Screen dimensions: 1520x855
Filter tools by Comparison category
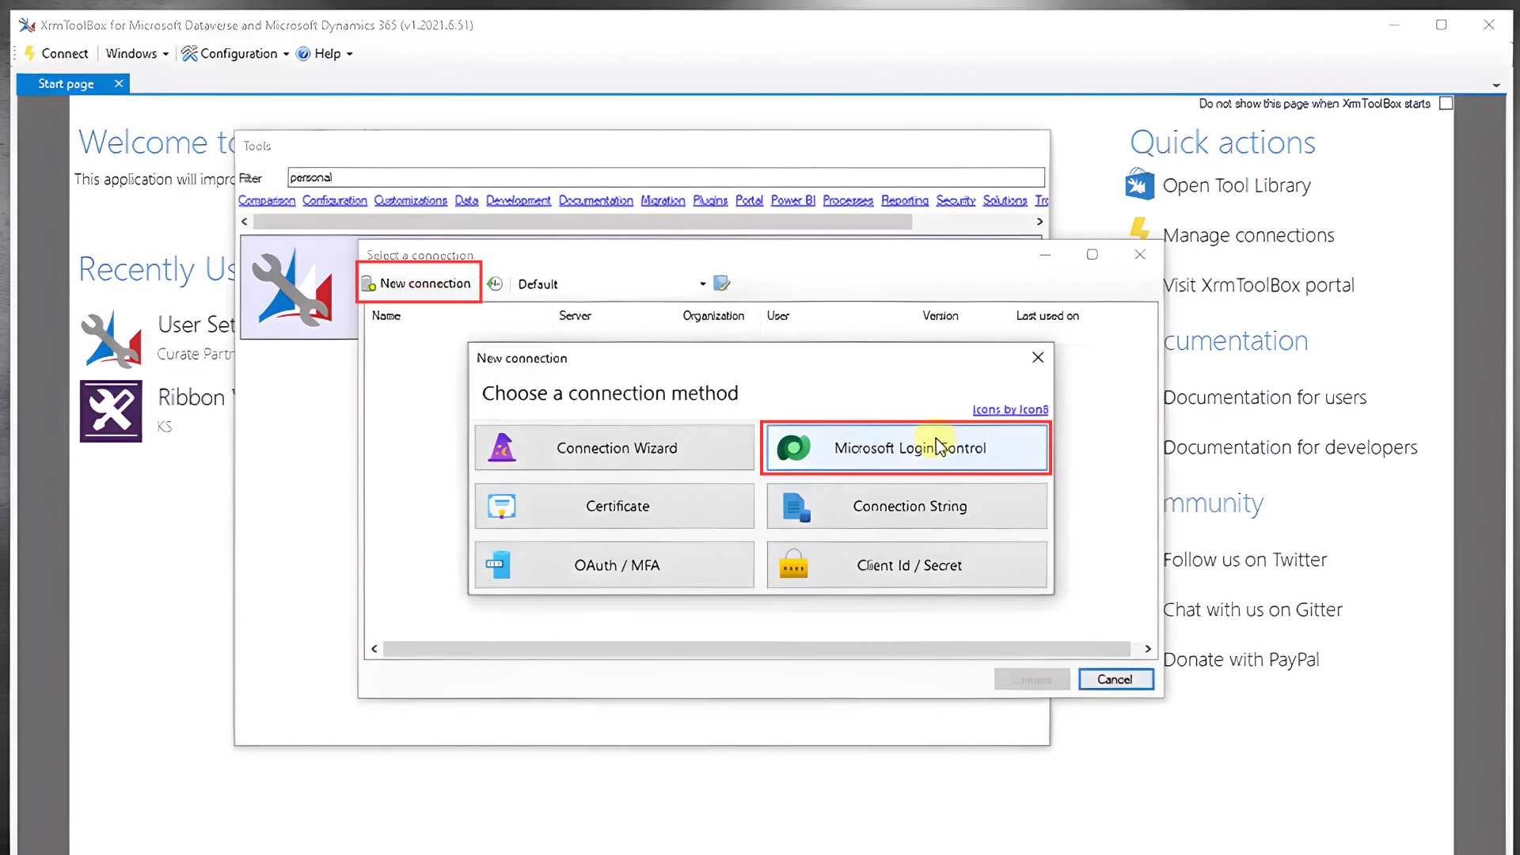click(267, 201)
